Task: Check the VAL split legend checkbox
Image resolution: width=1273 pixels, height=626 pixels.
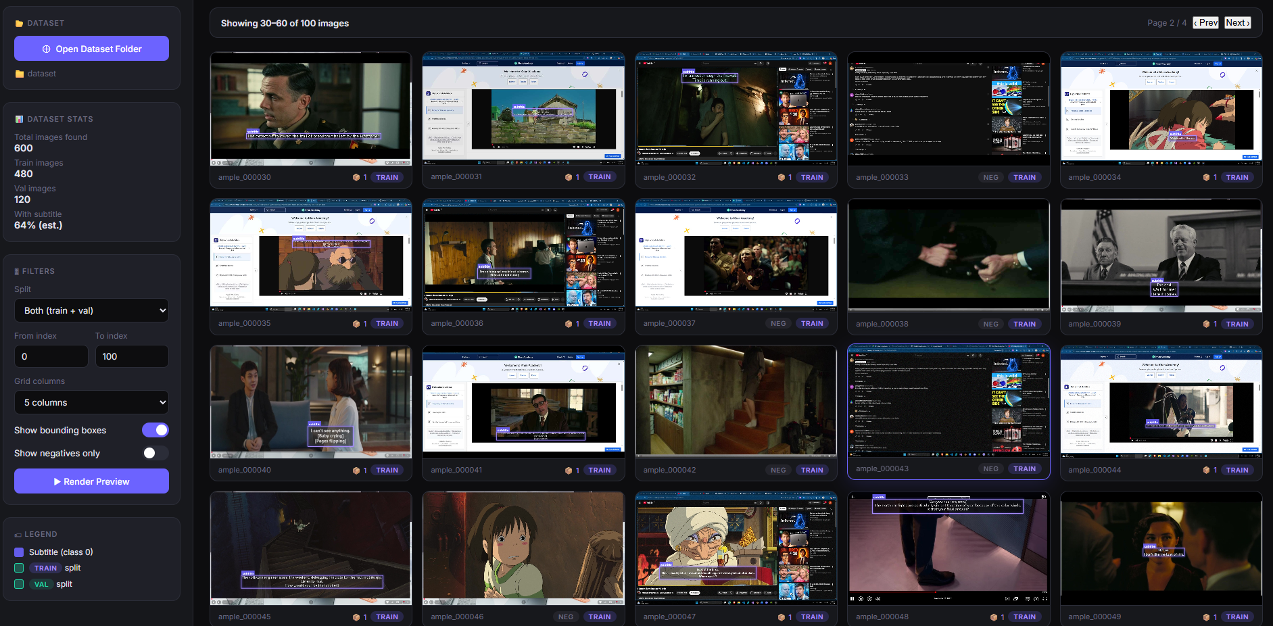Action: point(19,584)
